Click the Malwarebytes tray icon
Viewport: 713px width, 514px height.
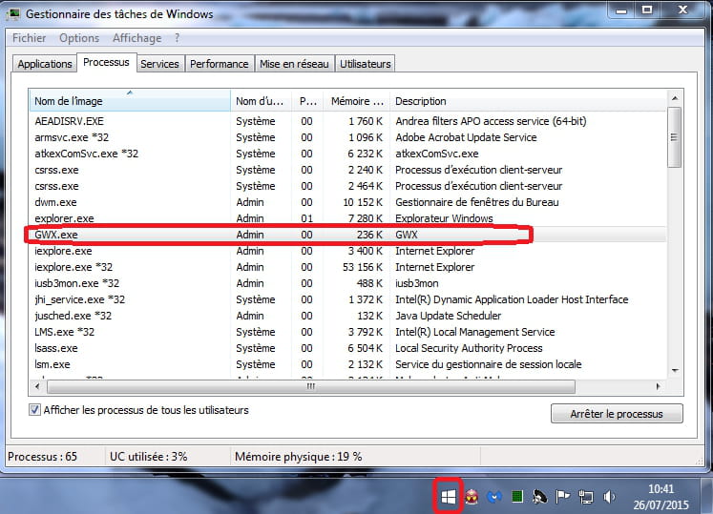click(x=494, y=497)
